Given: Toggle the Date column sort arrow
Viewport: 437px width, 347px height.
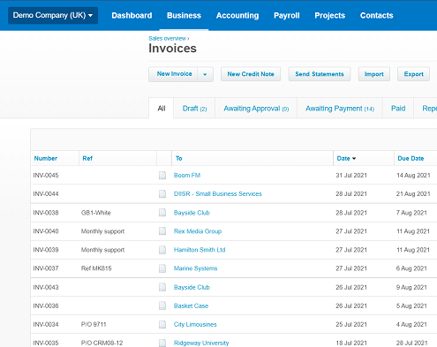Looking at the screenshot, I should [x=354, y=158].
